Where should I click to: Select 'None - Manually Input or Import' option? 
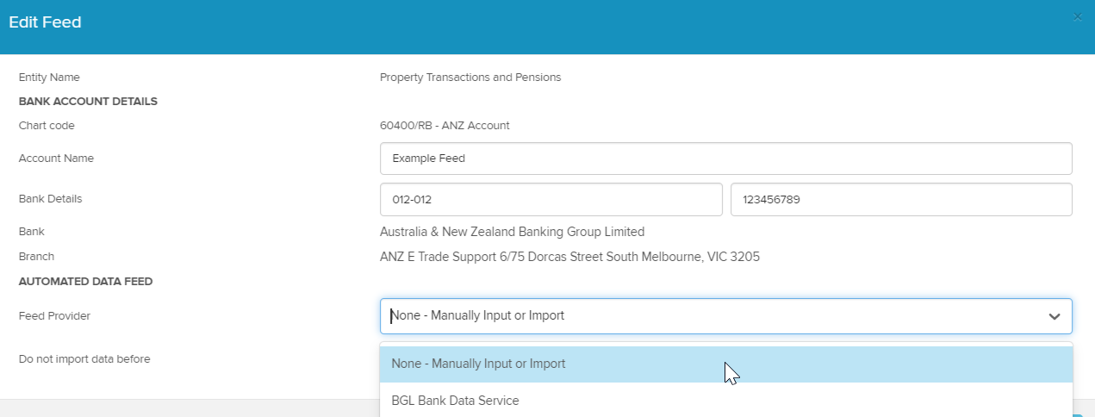click(478, 364)
